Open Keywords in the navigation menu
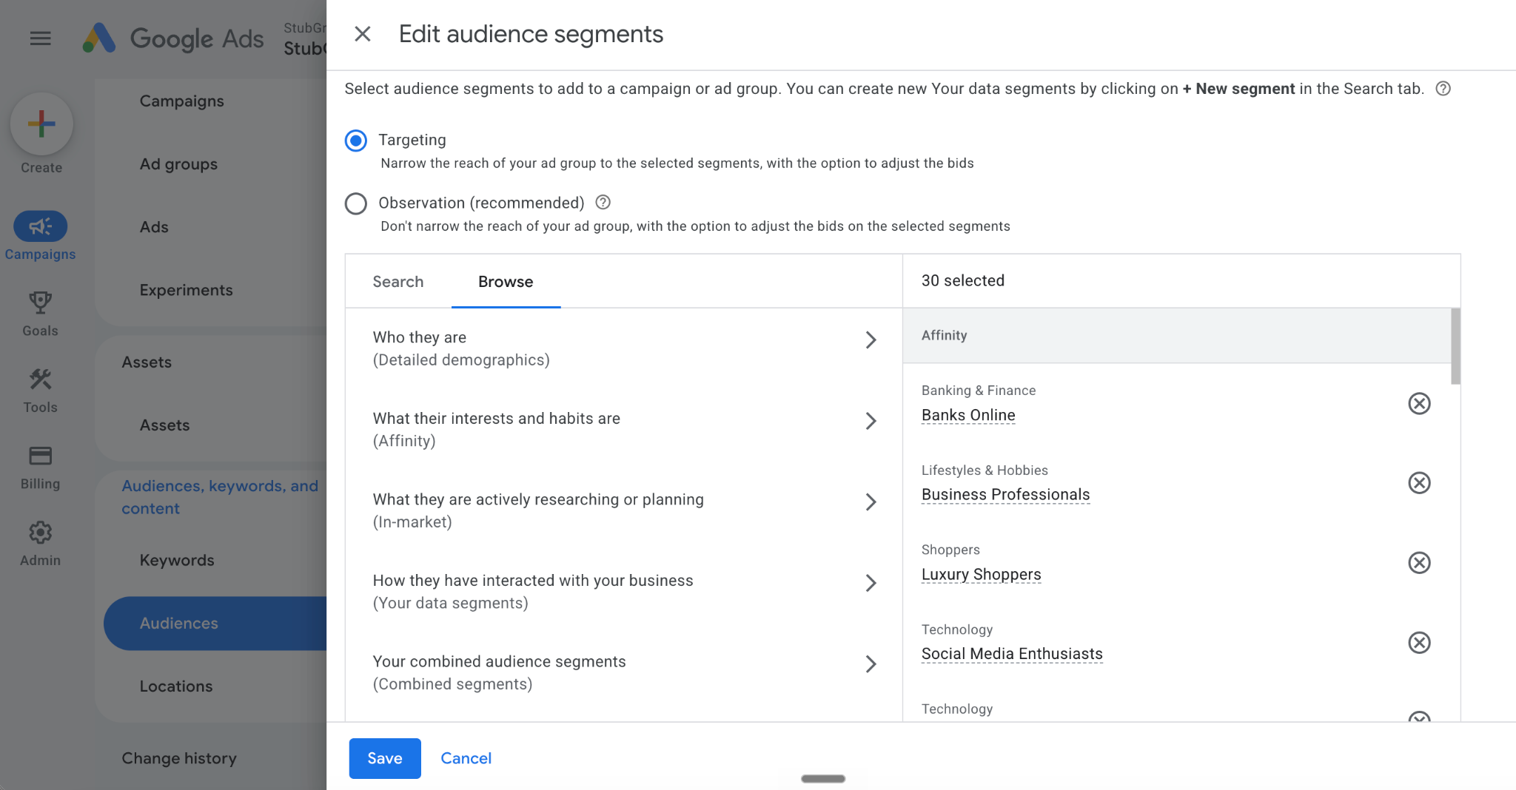Screen dimensions: 1516x790 [x=177, y=560]
